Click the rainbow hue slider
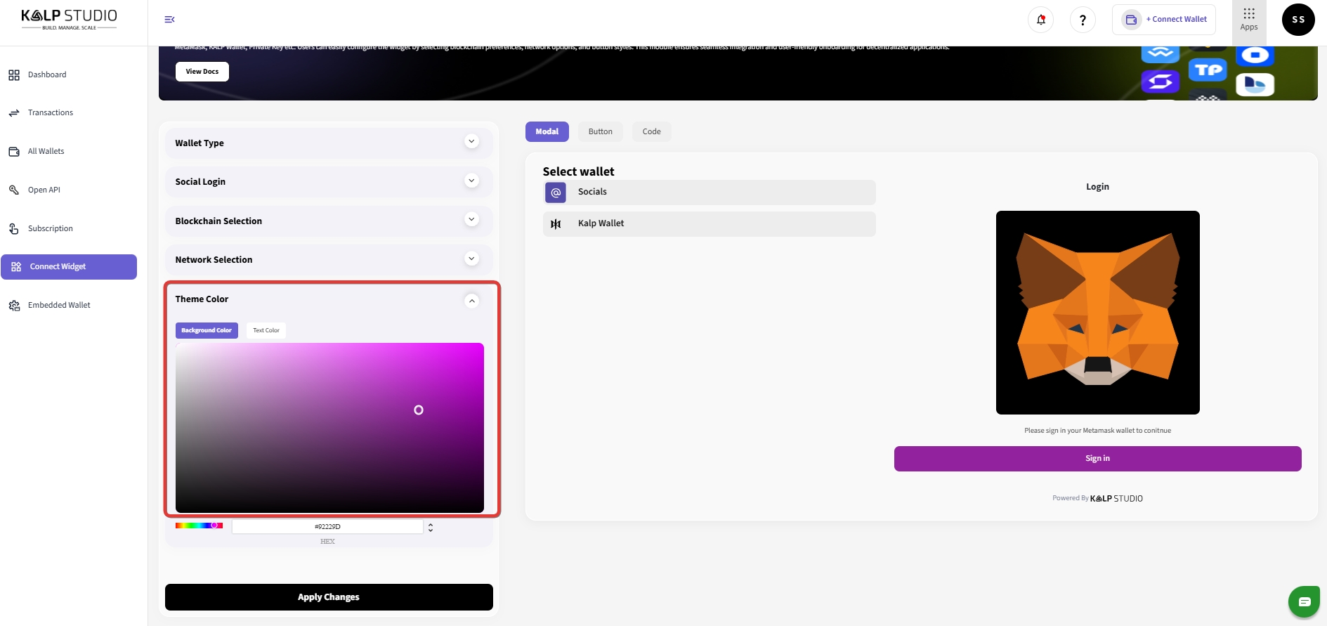Viewport: 1327px width, 626px height. point(199,526)
